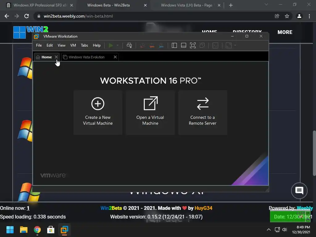Open File Explorer from taskbar

pyautogui.click(x=23, y=230)
